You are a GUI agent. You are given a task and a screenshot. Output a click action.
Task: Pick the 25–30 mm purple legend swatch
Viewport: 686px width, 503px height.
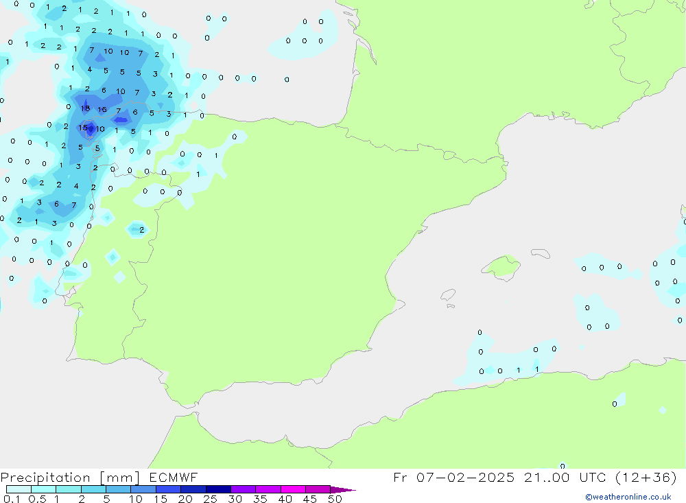pos(218,489)
